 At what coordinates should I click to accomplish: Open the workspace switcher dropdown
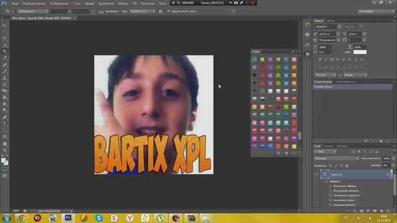[x=377, y=11]
